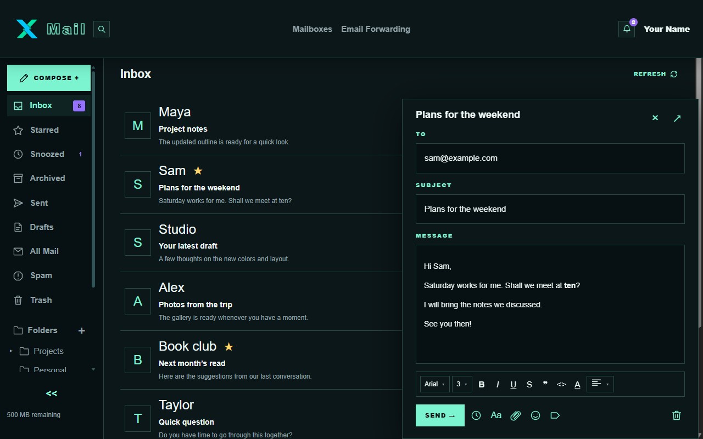
Task: Expand compose window with the arrow icon
Action: tap(677, 118)
